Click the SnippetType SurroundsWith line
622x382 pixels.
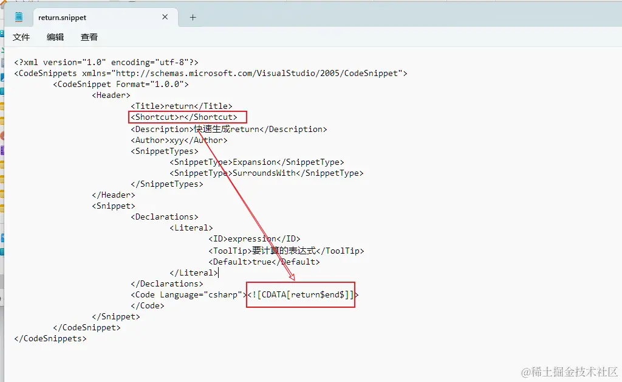point(266,173)
